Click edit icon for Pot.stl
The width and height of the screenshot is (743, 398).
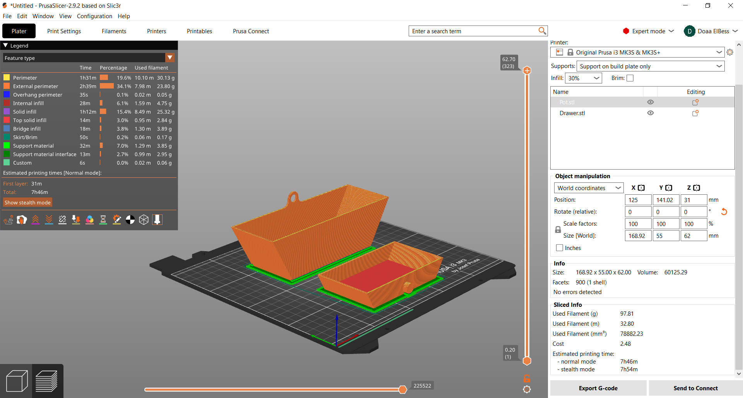coord(695,102)
